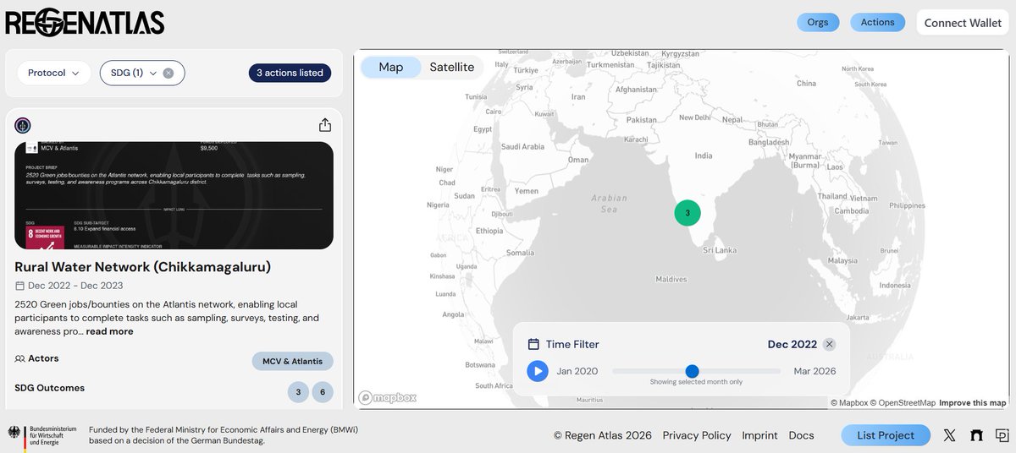Click the time filter slider handle

pos(692,371)
